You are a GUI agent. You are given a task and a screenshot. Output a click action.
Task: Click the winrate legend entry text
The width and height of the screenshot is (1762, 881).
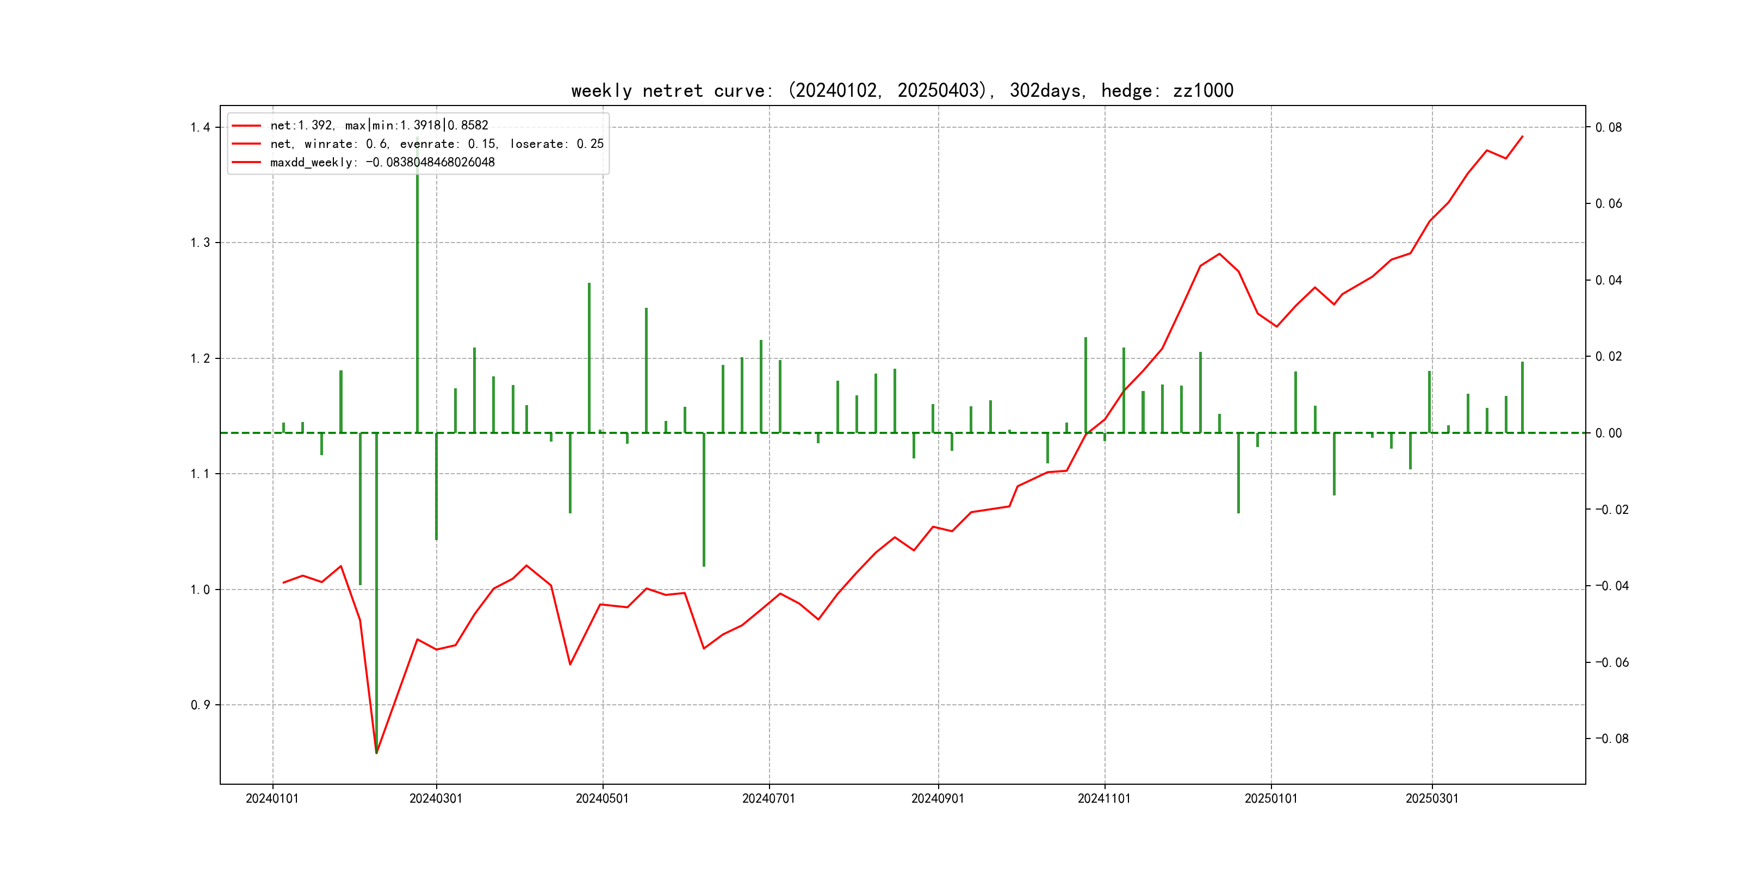point(436,144)
